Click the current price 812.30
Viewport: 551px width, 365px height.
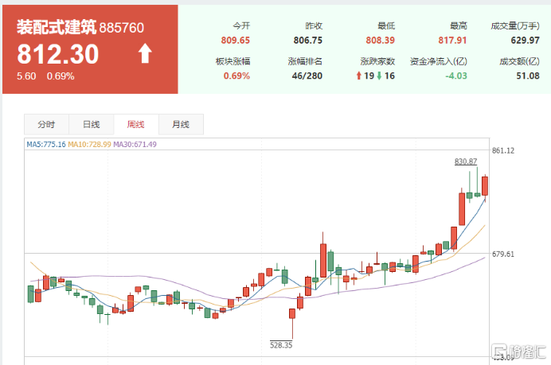tap(58, 54)
